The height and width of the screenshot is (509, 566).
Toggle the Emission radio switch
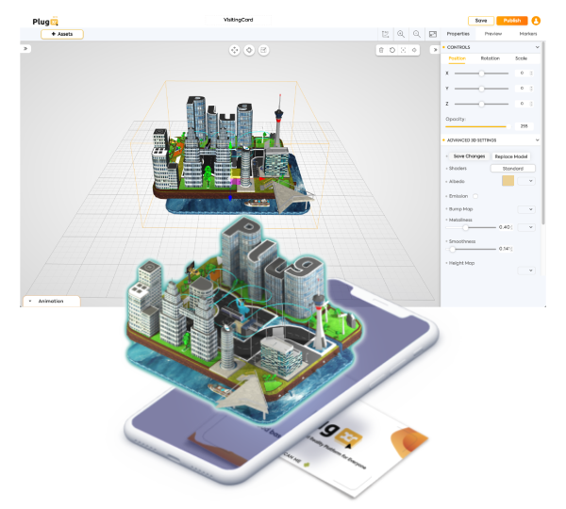click(x=475, y=196)
